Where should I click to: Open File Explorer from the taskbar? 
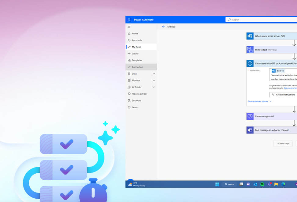(x=276, y=184)
